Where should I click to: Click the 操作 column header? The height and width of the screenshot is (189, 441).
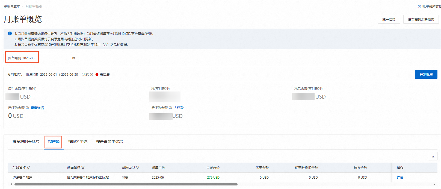click(400, 168)
